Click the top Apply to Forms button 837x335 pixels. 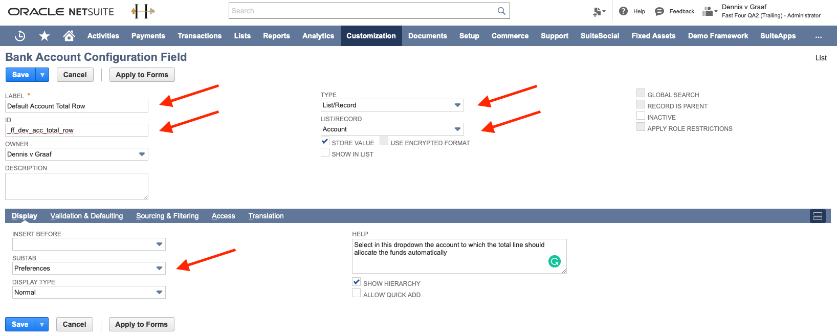pos(142,75)
